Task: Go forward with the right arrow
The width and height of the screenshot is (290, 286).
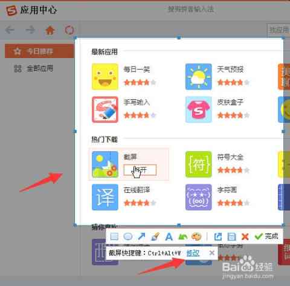Action: point(30,30)
